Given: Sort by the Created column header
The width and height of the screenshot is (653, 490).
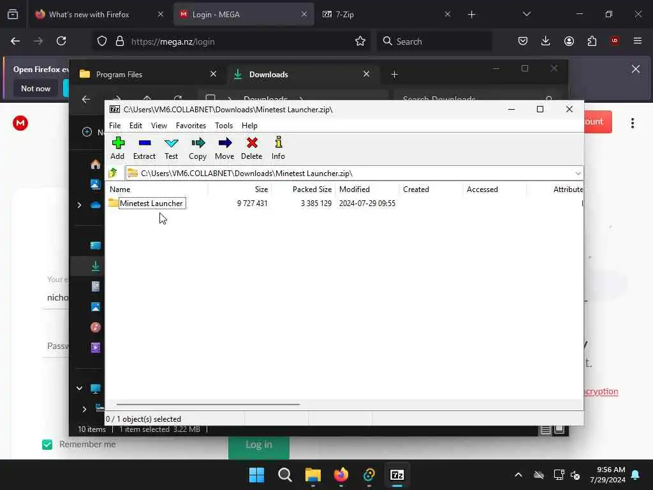Looking at the screenshot, I should [431, 189].
